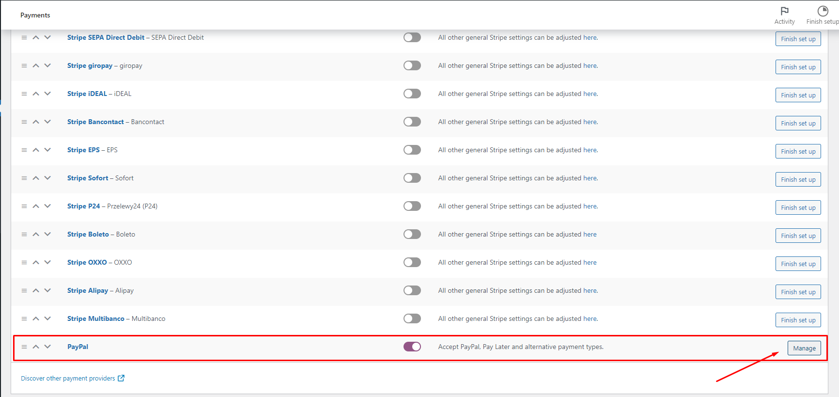Screen dimensions: 839x397
Task: Move Stripe Boleto up
Action: point(36,234)
